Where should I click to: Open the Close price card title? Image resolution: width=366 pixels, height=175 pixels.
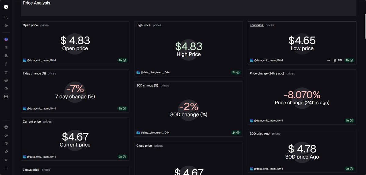pyautogui.click(x=144, y=146)
